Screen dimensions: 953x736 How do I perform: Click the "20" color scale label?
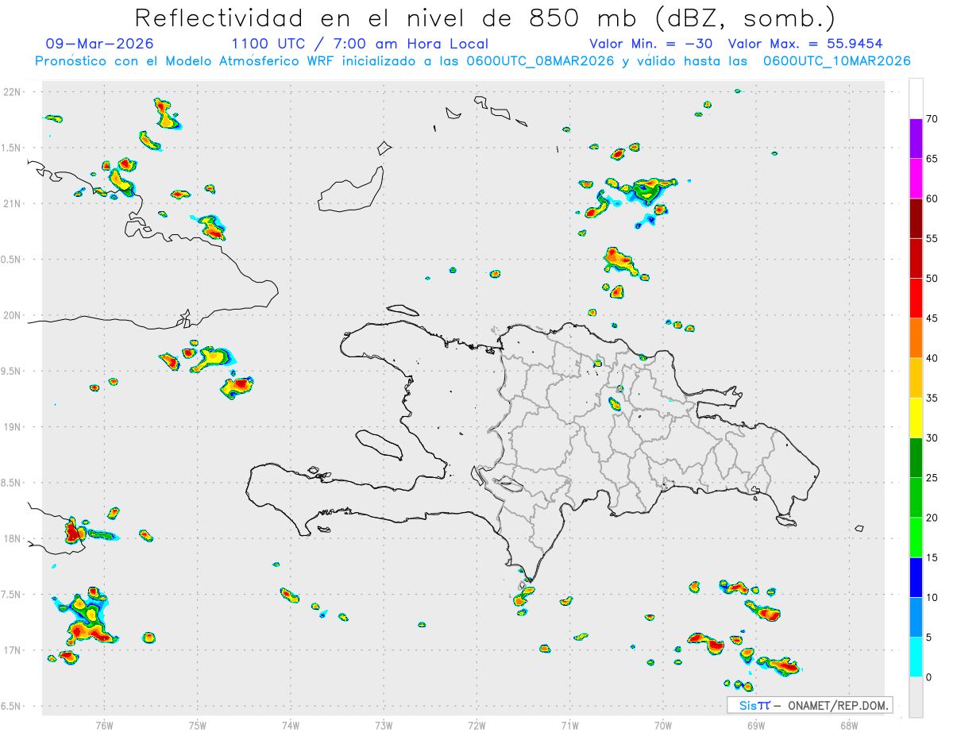932,518
